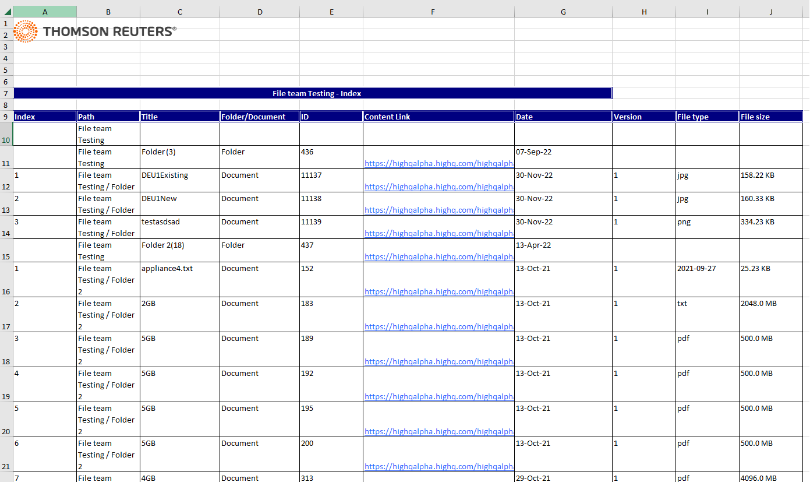Click the Select All corner button

tap(6, 12)
